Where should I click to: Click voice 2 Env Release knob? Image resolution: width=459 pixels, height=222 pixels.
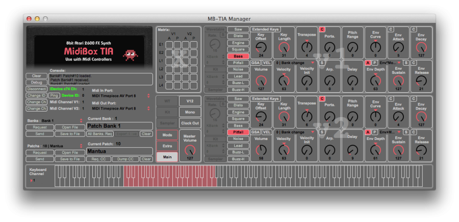click(421, 149)
